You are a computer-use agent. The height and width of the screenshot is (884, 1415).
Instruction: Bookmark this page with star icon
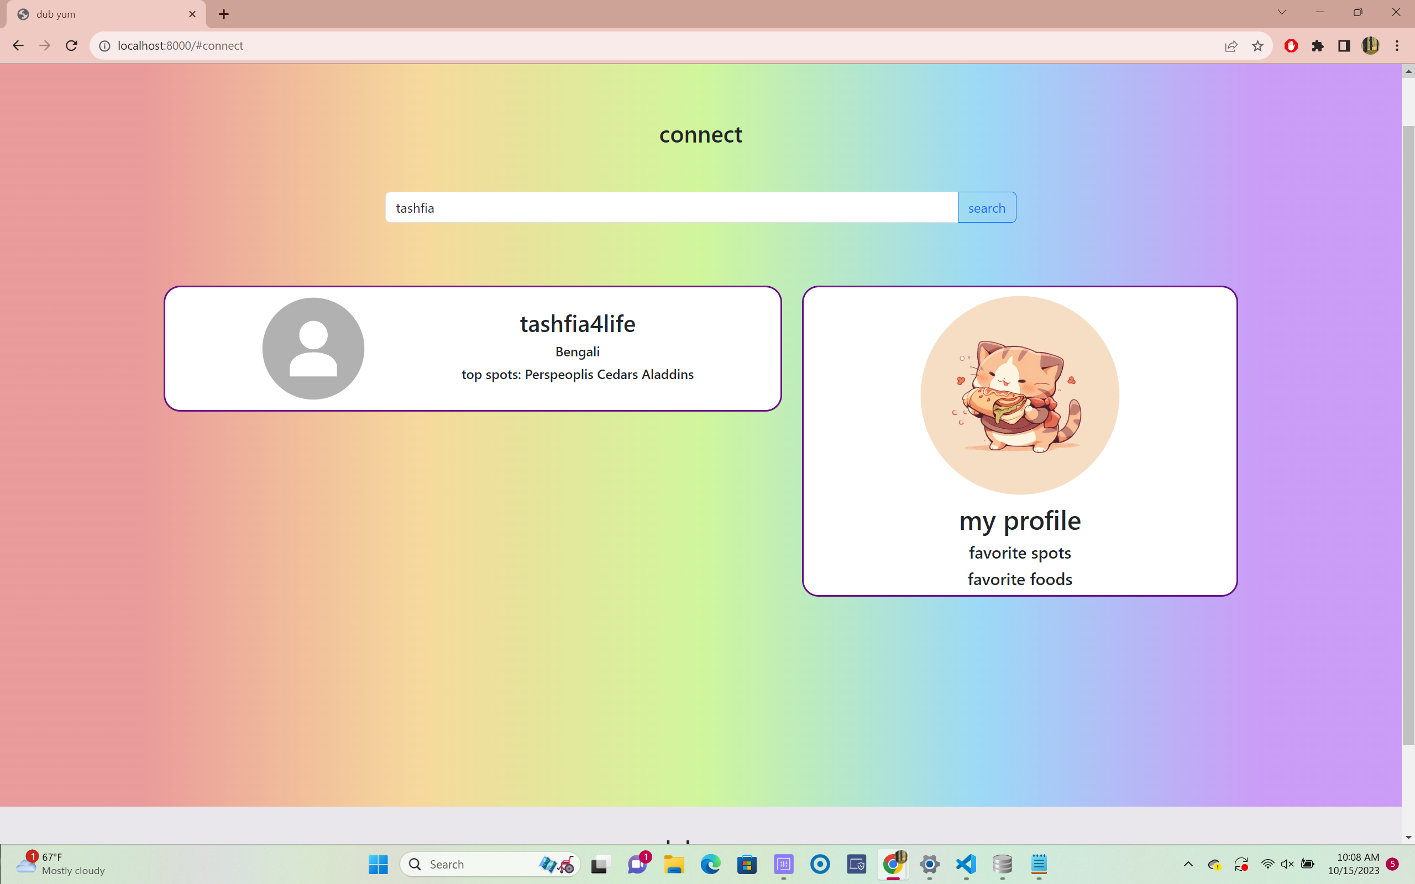coord(1257,46)
